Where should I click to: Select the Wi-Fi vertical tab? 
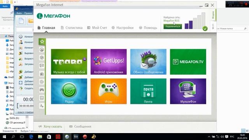pos(213,26)
